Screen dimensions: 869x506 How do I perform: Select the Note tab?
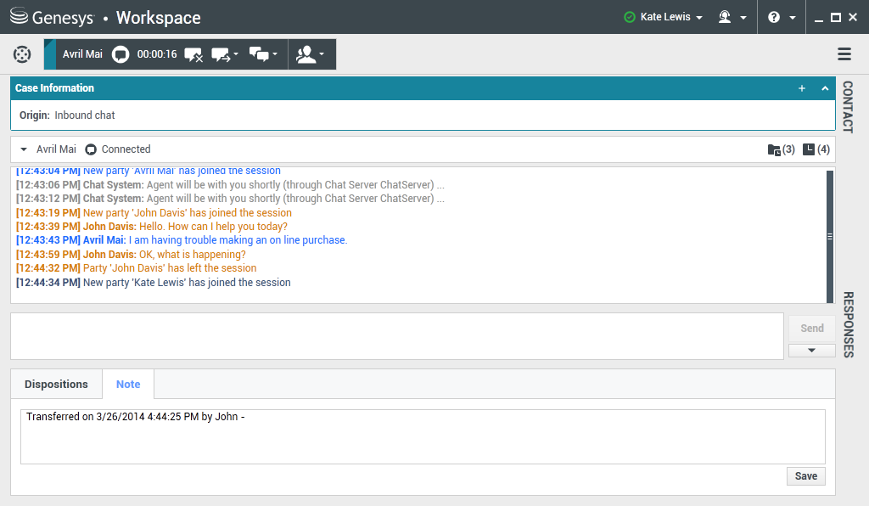tap(128, 384)
